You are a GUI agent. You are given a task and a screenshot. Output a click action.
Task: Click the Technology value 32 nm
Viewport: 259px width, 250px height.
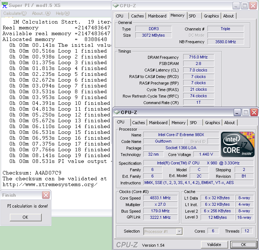153,154
